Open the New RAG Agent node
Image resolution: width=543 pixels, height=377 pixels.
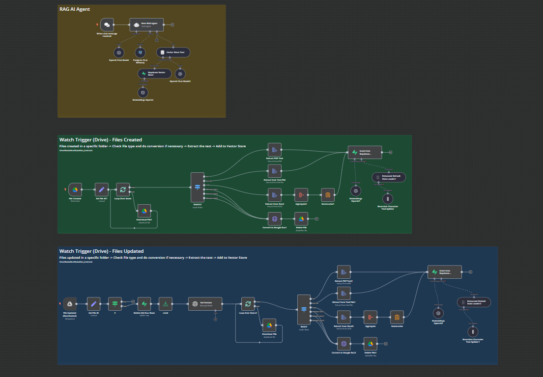(146, 25)
